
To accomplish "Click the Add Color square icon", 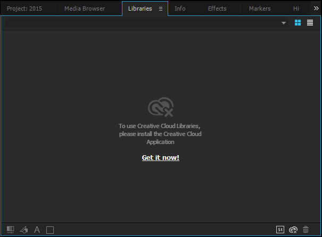I will point(50,230).
